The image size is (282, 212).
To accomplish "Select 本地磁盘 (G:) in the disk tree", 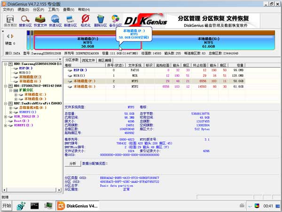I will pyautogui.click(x=30, y=82).
